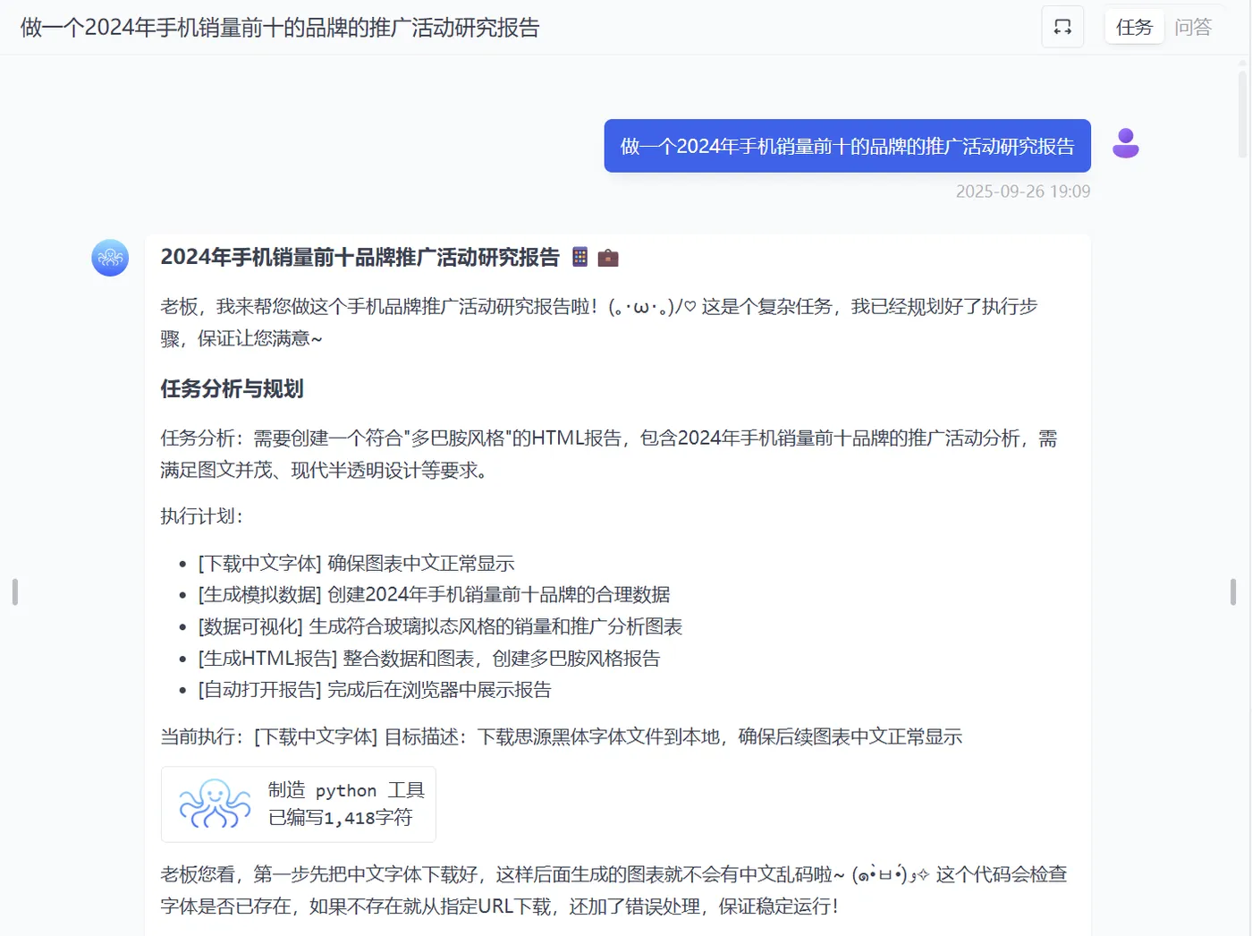The width and height of the screenshot is (1252, 936).
Task: Click the [下载中文字体] plan item
Action: coord(354,563)
